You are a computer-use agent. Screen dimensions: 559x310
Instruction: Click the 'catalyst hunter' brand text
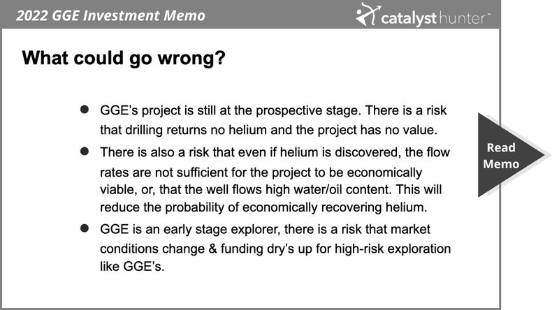(x=435, y=18)
